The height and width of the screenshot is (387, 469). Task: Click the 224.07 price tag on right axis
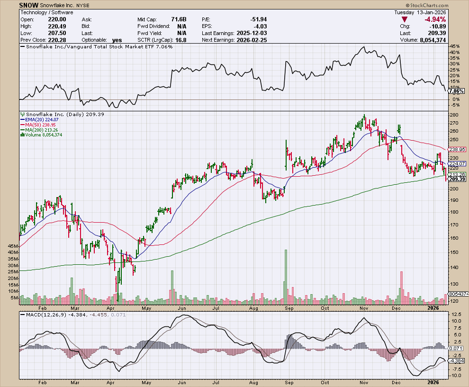(x=457, y=163)
